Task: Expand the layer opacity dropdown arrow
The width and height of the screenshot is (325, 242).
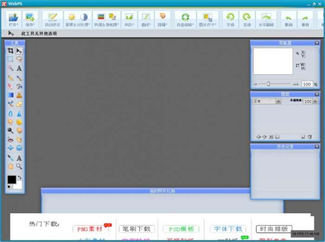Action: coord(315,101)
